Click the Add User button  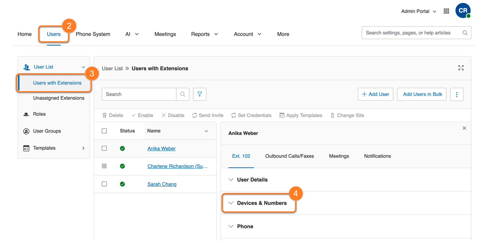click(x=375, y=94)
